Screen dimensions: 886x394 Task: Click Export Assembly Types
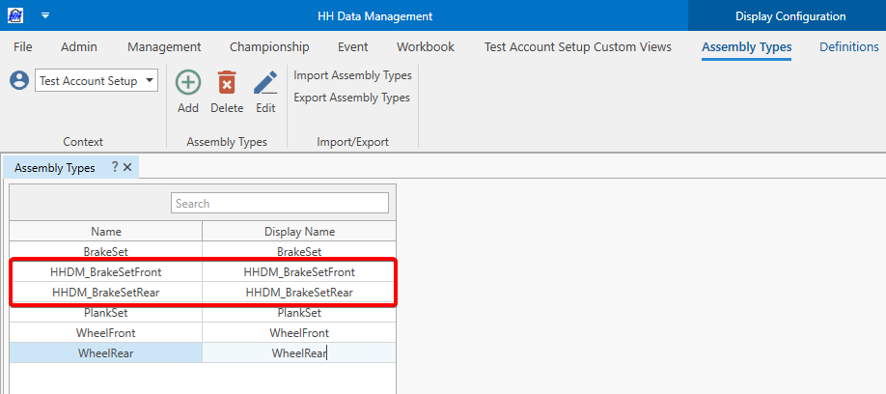[x=351, y=98]
